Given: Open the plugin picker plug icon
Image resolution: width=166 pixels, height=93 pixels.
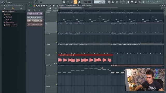Looking at the screenshot, I should point(132,2).
